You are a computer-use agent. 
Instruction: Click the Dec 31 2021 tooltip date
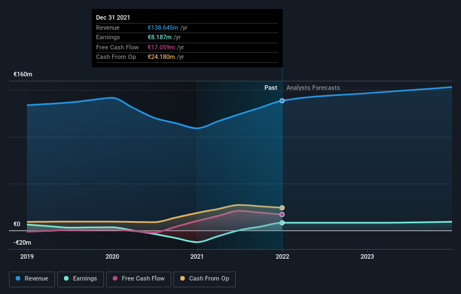point(113,17)
